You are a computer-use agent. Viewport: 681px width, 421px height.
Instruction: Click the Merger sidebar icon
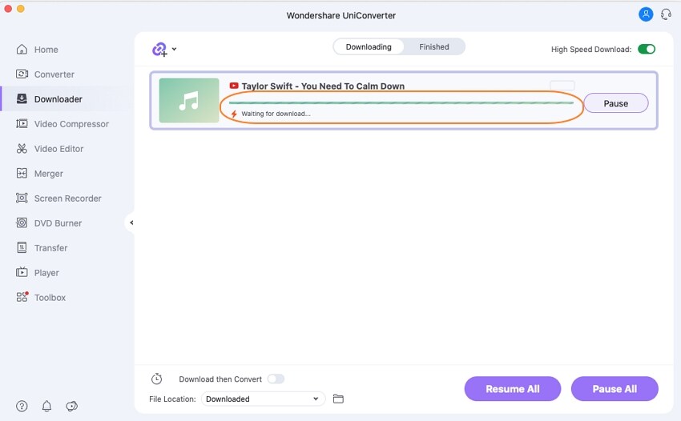click(x=22, y=173)
